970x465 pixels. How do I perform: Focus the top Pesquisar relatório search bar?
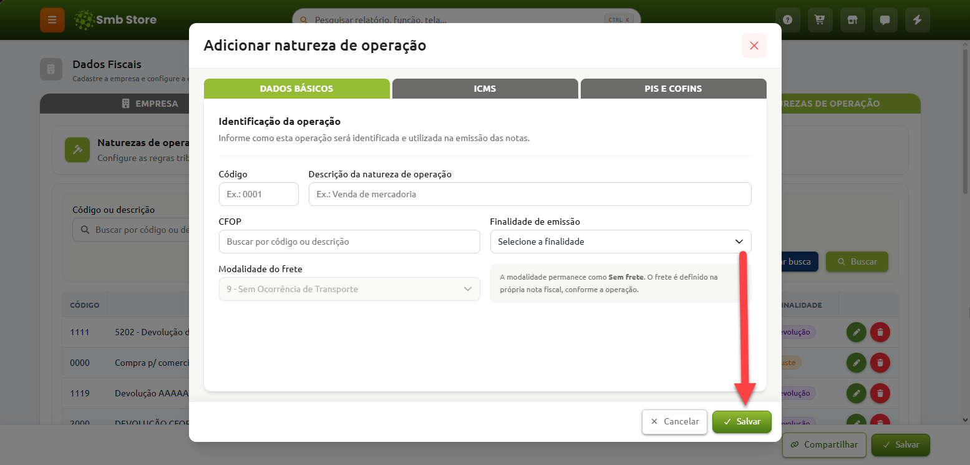(466, 19)
